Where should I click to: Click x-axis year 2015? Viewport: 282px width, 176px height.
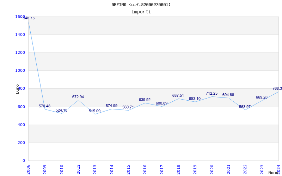coord(128,169)
